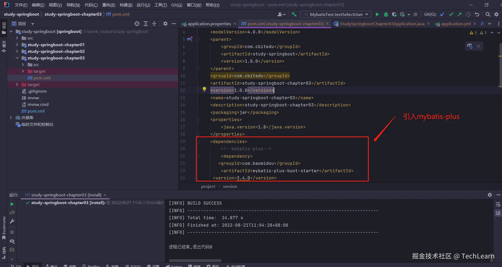The height and width of the screenshot is (267, 502).
Task: Push commits with the Git push arrow
Action: coord(460,14)
